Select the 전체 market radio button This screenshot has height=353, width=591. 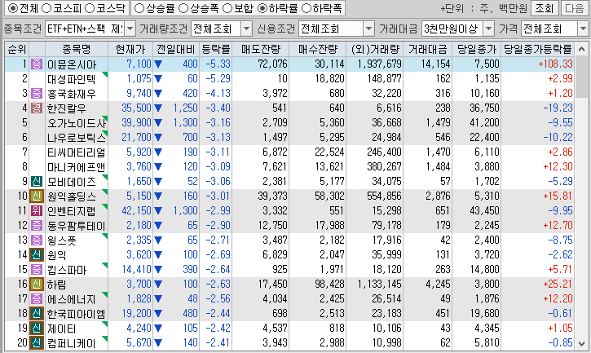[13, 8]
